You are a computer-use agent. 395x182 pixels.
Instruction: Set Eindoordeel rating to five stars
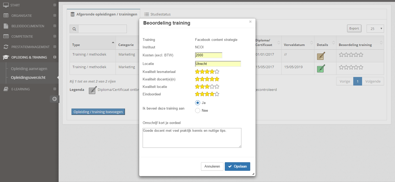pos(217,94)
